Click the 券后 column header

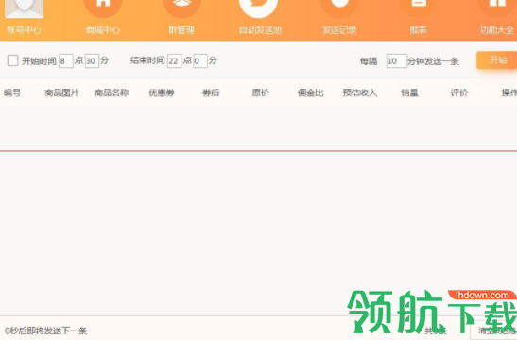pyautogui.click(x=211, y=93)
